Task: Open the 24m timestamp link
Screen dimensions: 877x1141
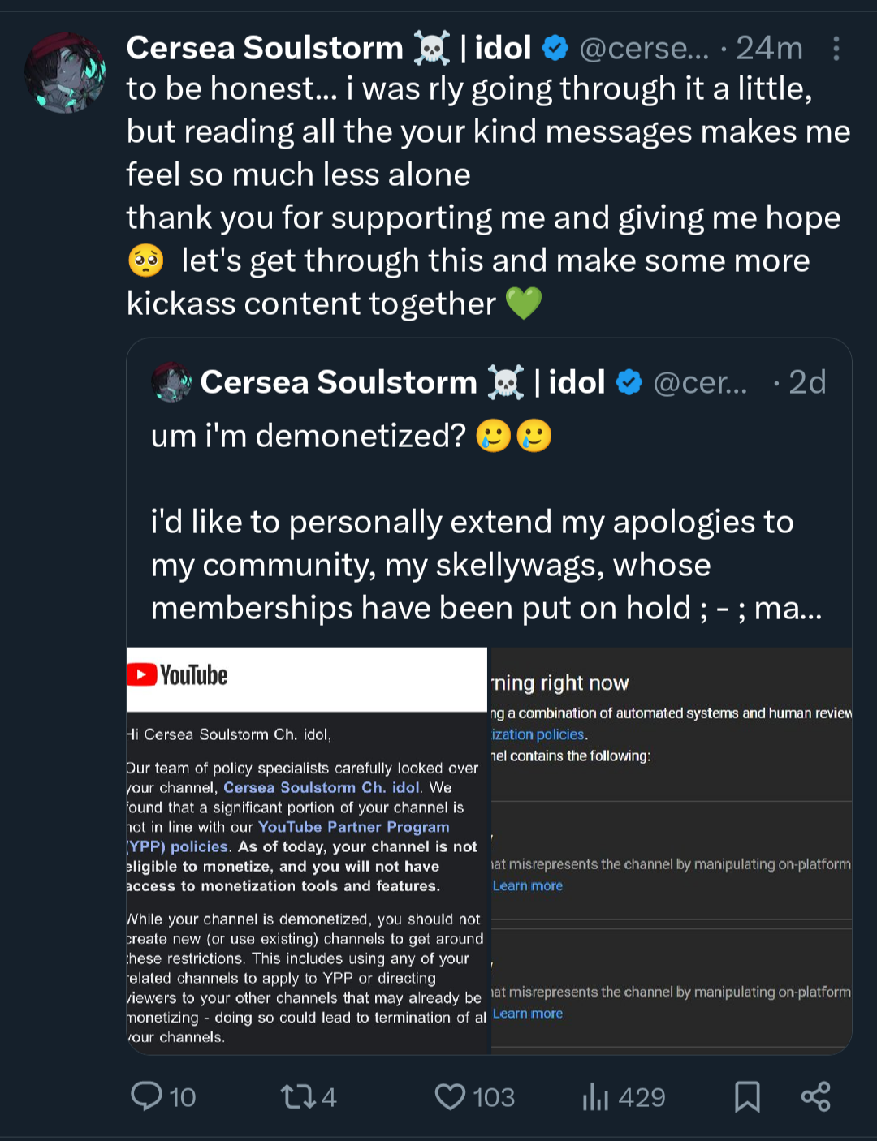Action: click(x=769, y=49)
